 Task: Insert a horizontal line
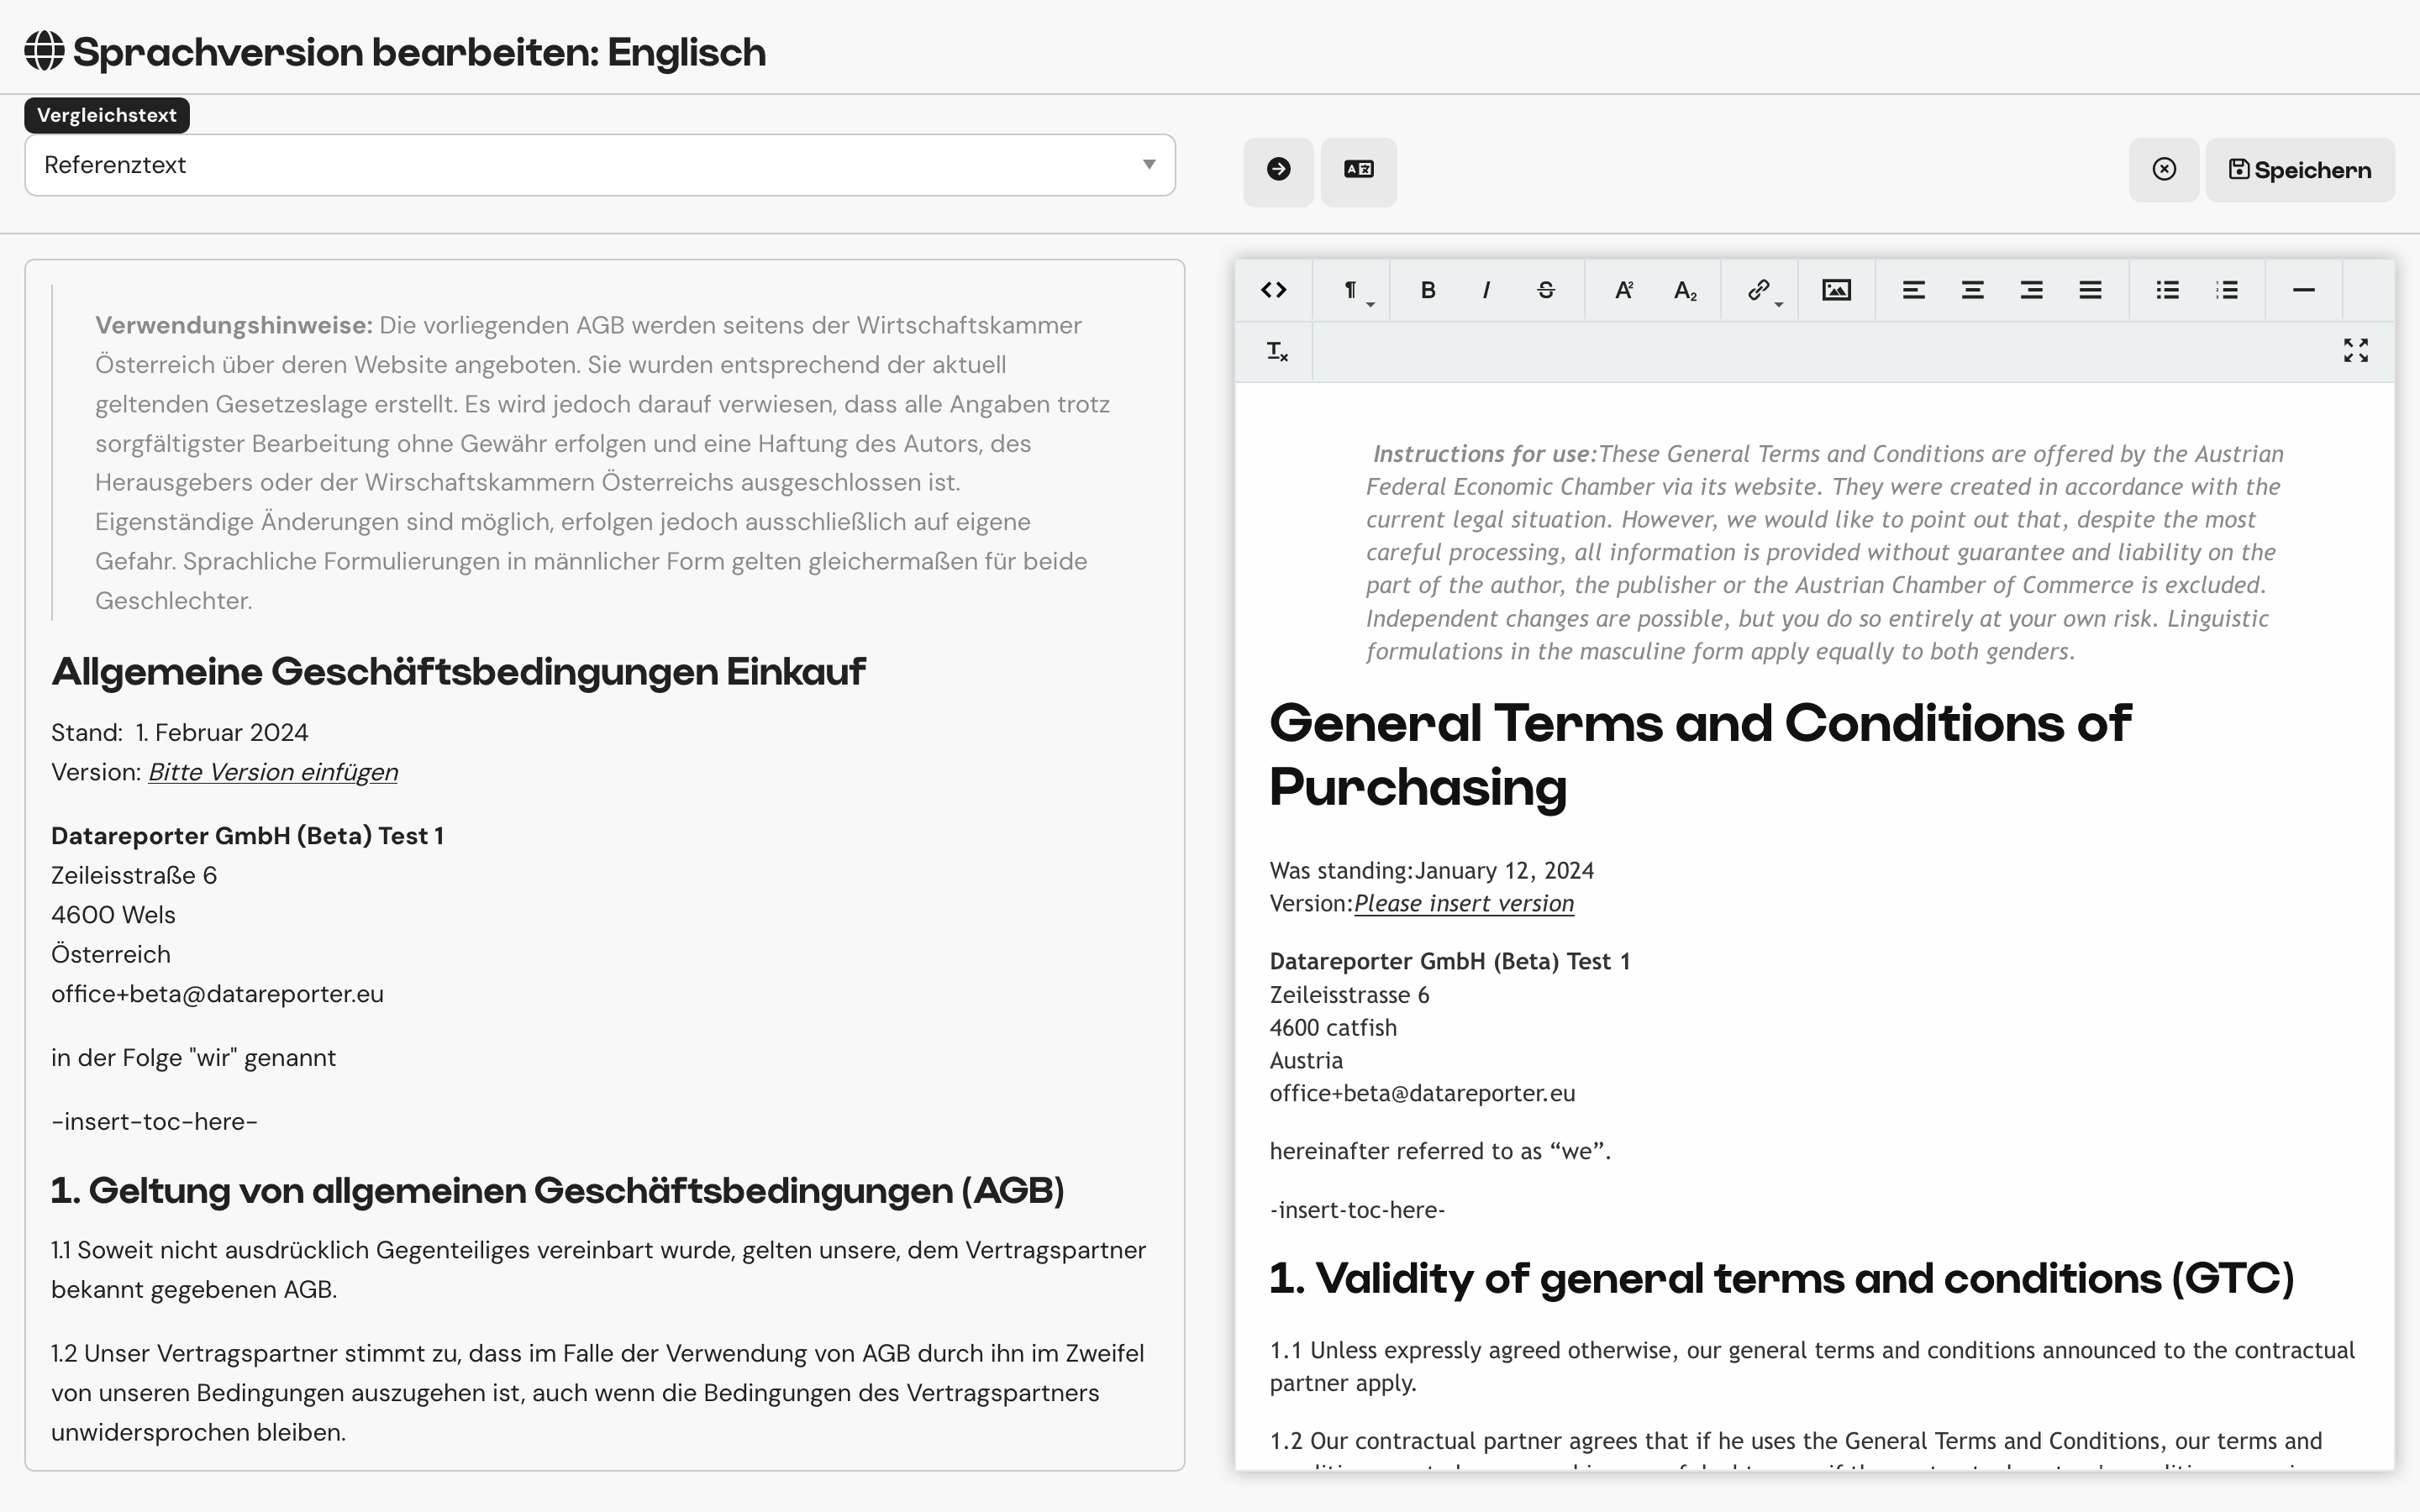[2303, 290]
